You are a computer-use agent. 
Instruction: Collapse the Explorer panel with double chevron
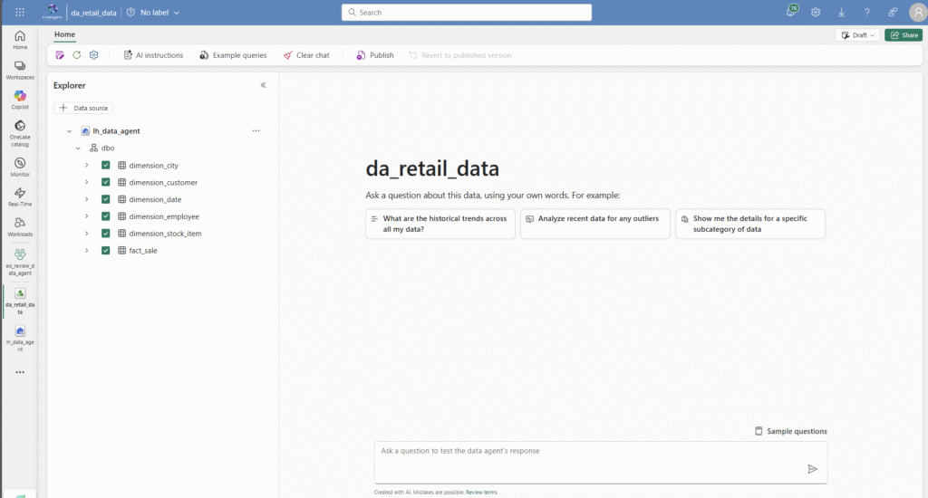tap(264, 85)
